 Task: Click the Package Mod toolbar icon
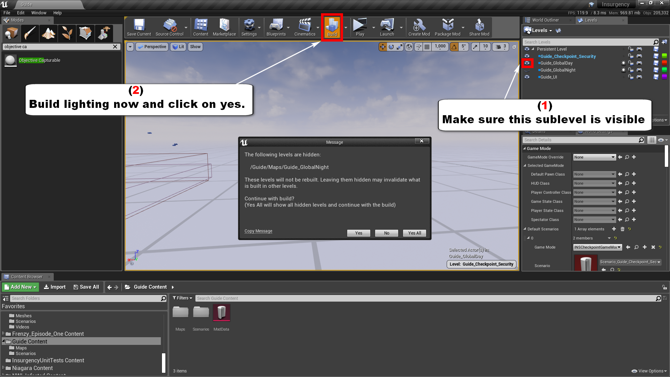[x=447, y=27]
